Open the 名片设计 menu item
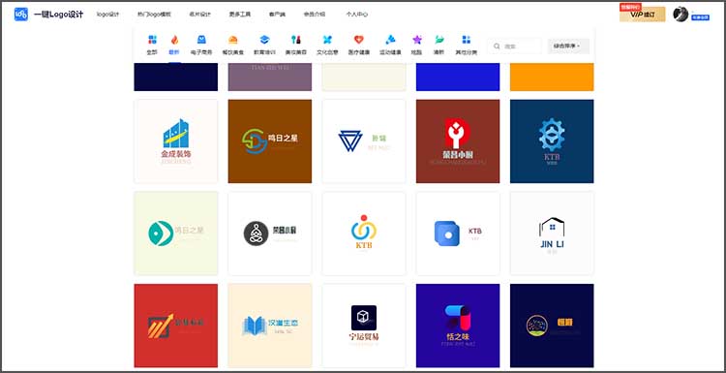Image resolution: width=726 pixels, height=373 pixels. (x=199, y=15)
